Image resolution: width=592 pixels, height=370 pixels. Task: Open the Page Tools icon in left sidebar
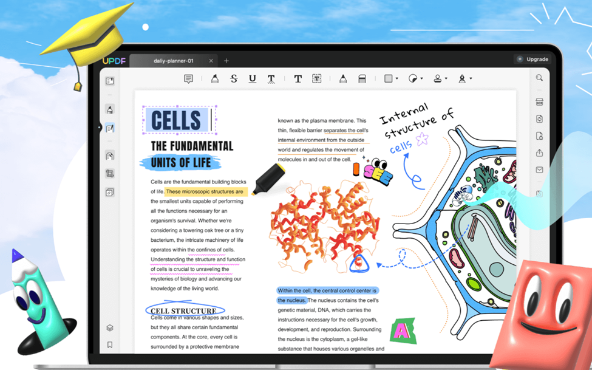[x=110, y=193]
